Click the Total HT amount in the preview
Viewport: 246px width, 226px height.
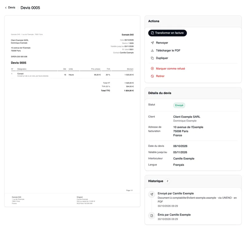[x=129, y=83]
